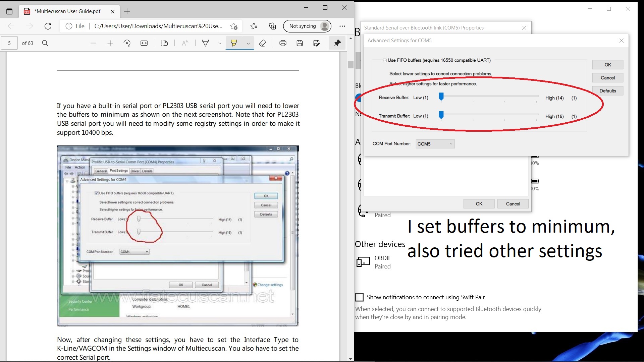
Task: Open the Favorites list
Action: tap(254, 26)
